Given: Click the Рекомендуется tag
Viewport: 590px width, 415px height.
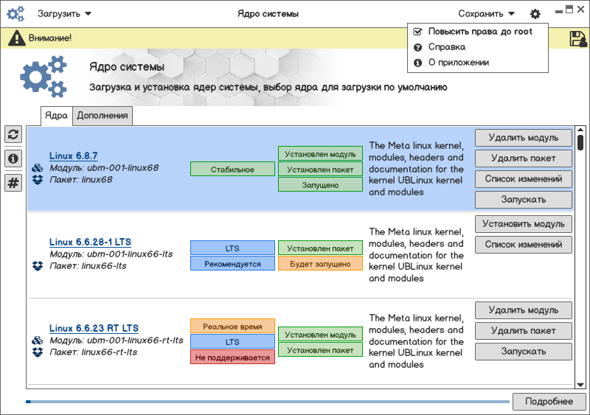Looking at the screenshot, I should (232, 264).
